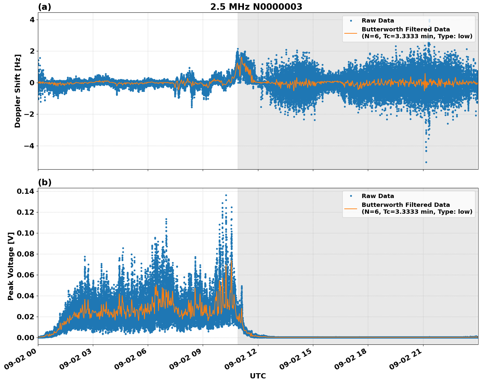Click the Peak Voltage [V] axis label
The width and height of the screenshot is (481, 383).
click(x=11, y=266)
